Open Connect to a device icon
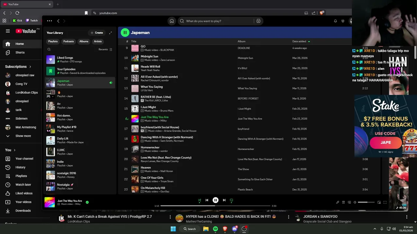This screenshot has width=417, height=234. (x=349, y=202)
